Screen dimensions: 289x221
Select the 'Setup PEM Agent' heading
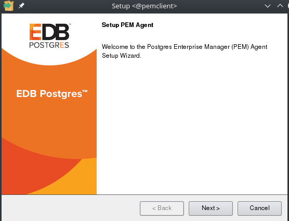(x=127, y=25)
